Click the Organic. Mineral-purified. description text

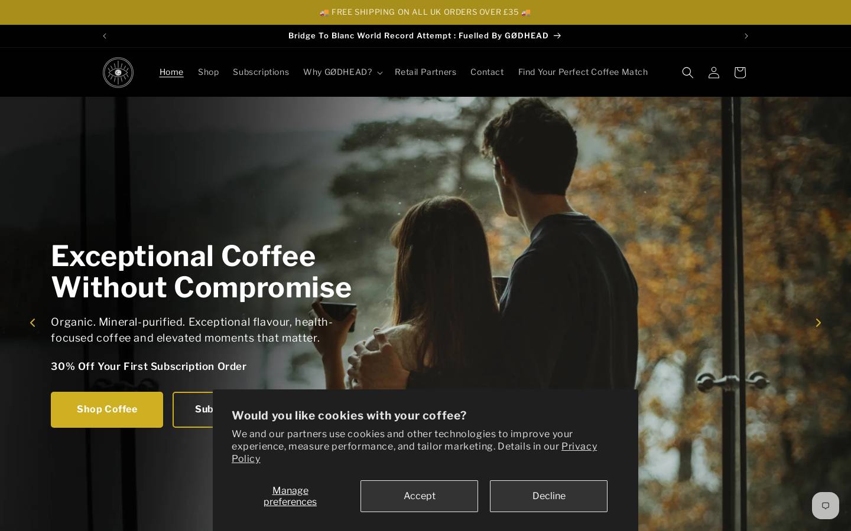tap(191, 330)
